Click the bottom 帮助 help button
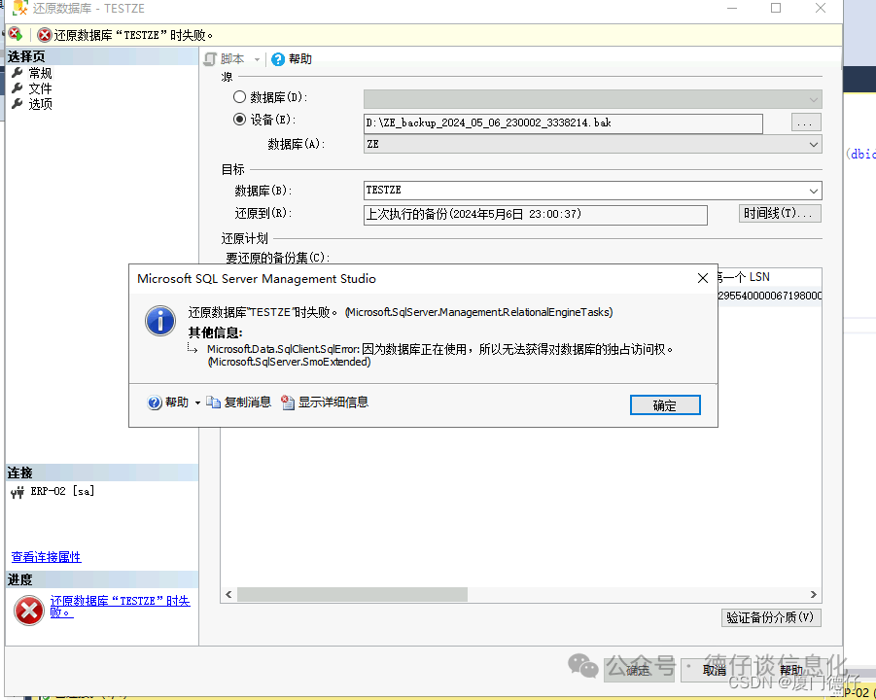The width and height of the screenshot is (876, 700). pos(791,671)
